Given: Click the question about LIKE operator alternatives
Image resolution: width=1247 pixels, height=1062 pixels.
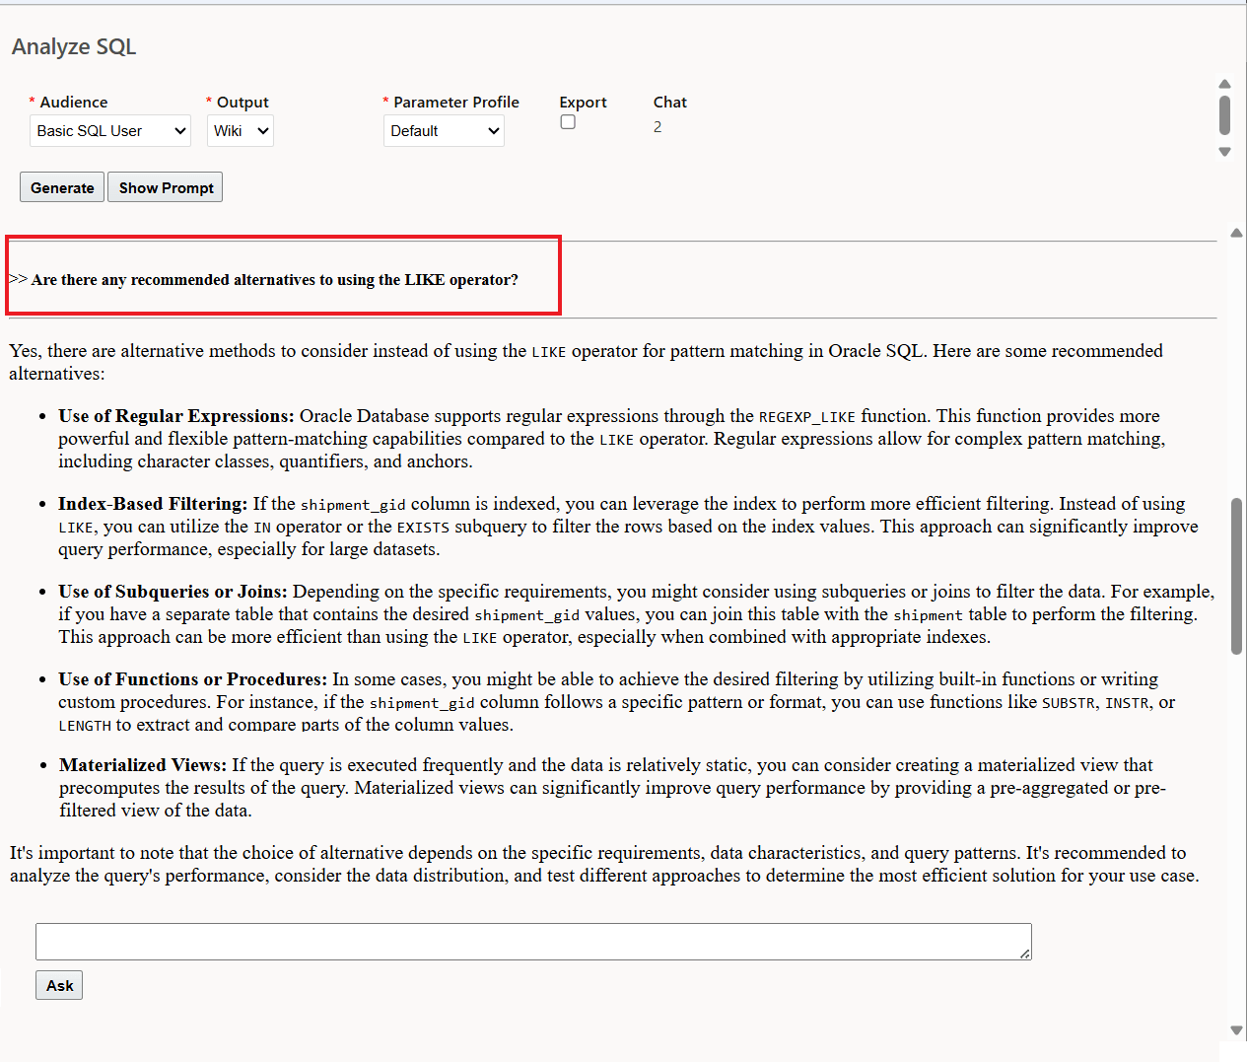Looking at the screenshot, I should (274, 280).
